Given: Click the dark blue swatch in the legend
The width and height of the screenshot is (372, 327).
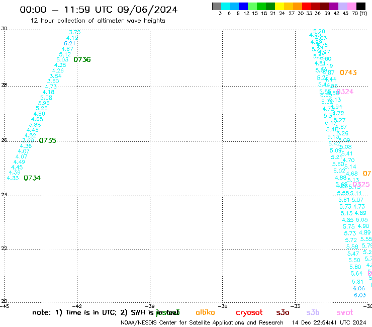Looking at the screenshot, I should [244, 6].
